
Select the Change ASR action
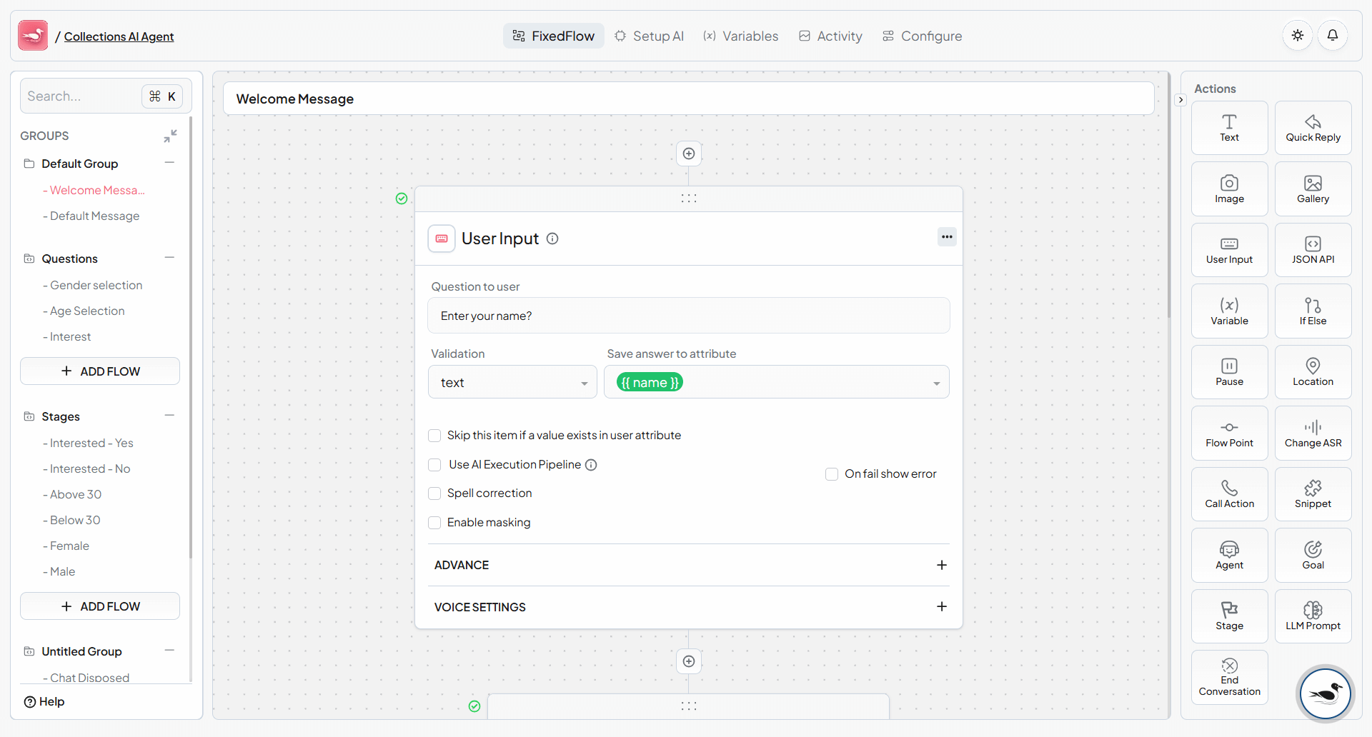coord(1313,433)
